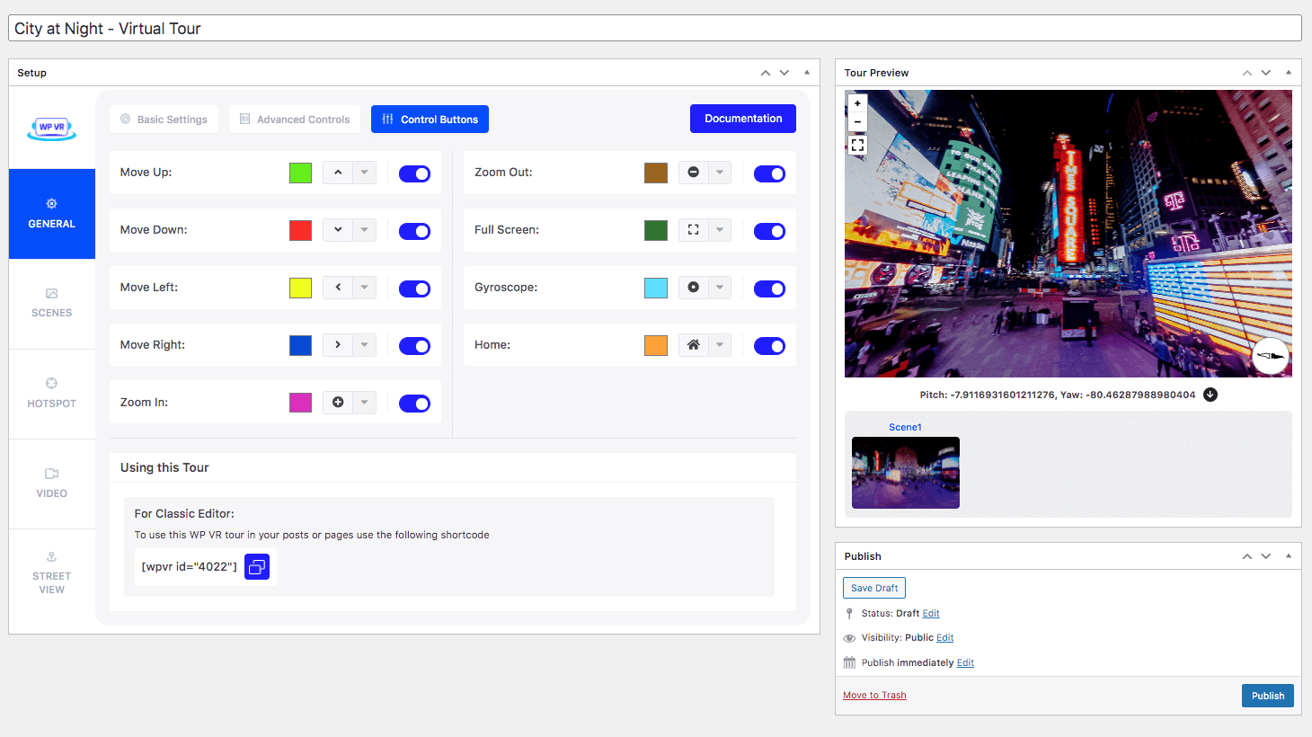
Task: Collapse the Publish panel
Action: point(1289,556)
